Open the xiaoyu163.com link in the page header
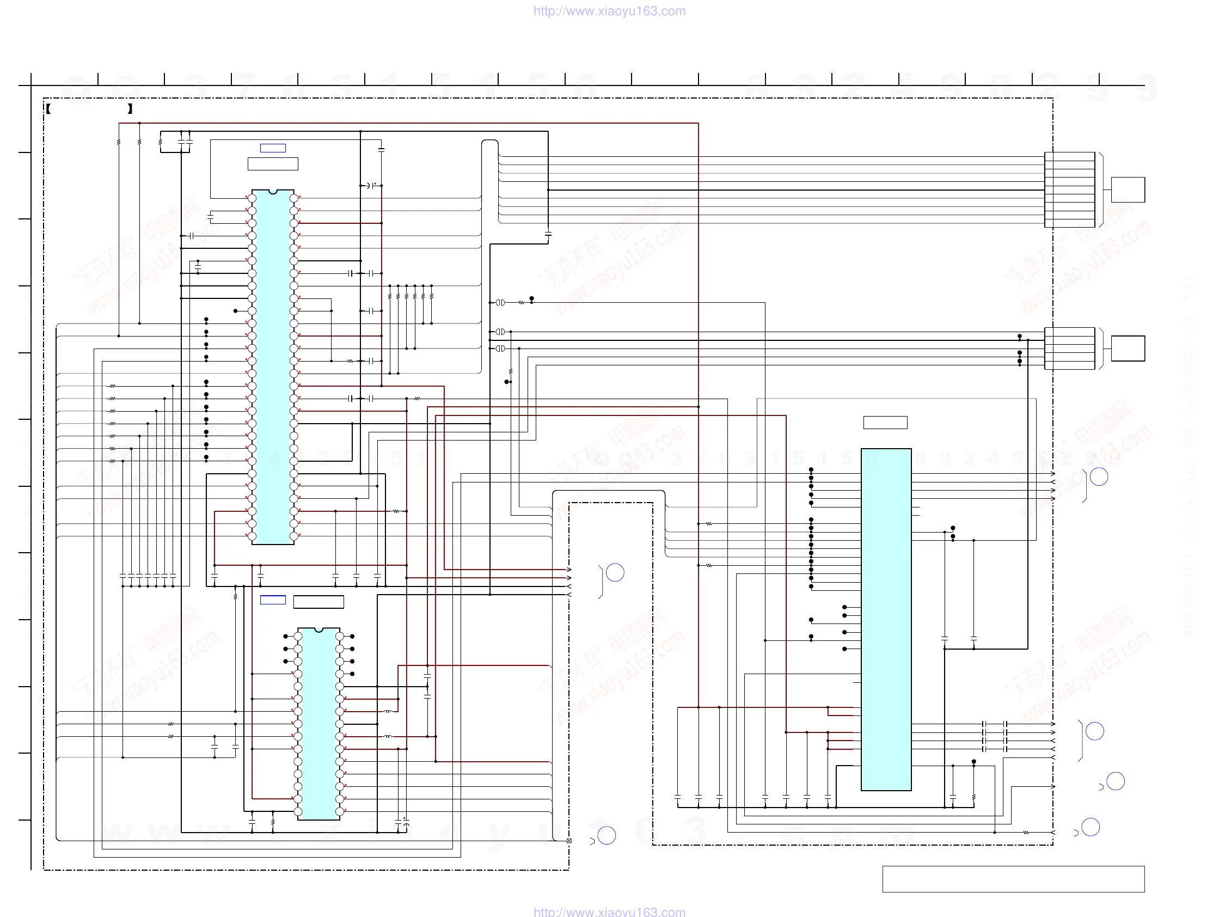This screenshot has width=1219, height=917. (x=609, y=11)
